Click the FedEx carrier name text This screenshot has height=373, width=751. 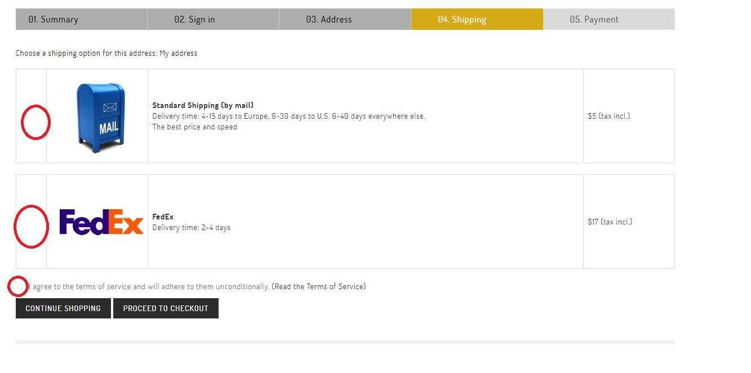coord(163,217)
